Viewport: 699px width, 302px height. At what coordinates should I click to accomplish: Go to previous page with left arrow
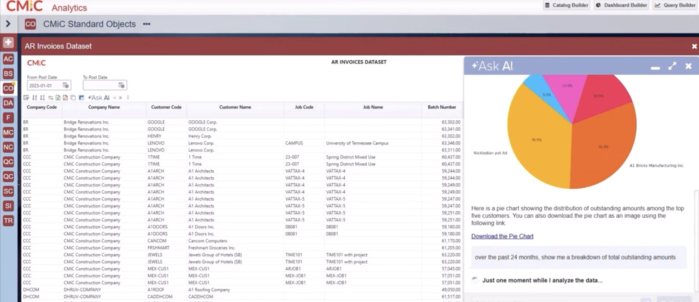[x=115, y=97]
